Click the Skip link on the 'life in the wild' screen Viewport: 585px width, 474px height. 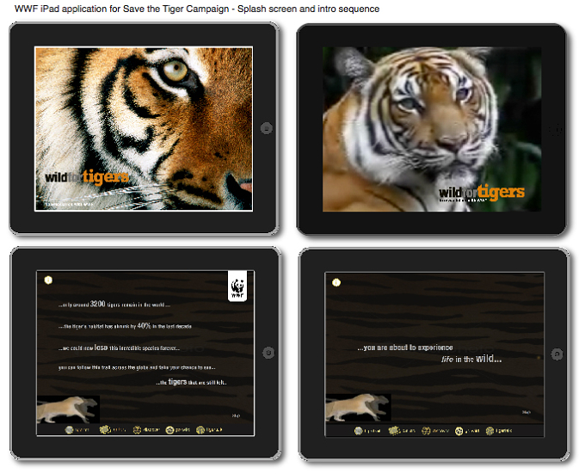526,412
